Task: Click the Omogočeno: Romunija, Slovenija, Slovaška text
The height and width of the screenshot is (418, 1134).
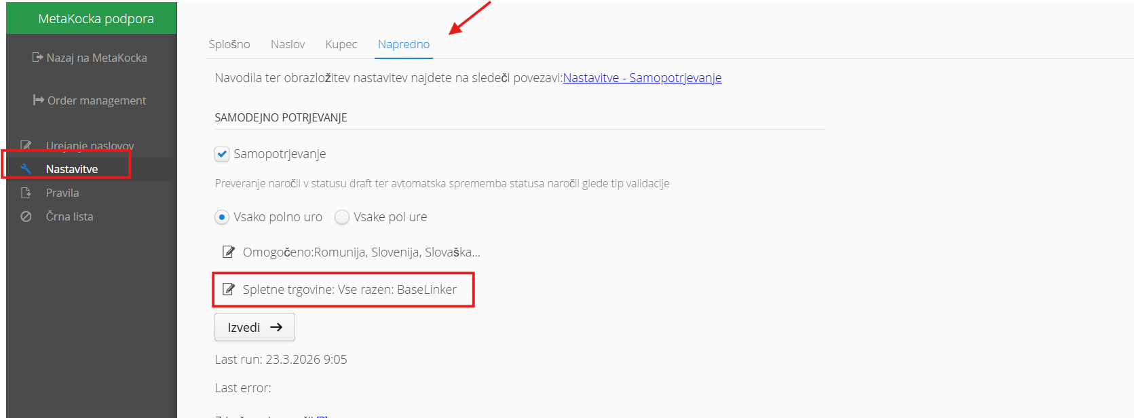Action: 362,252
